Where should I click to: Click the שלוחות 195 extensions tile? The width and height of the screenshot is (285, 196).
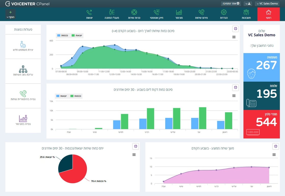pos(262,96)
